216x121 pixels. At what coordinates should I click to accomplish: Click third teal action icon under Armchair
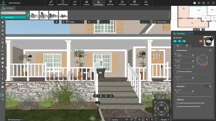click(x=184, y=41)
